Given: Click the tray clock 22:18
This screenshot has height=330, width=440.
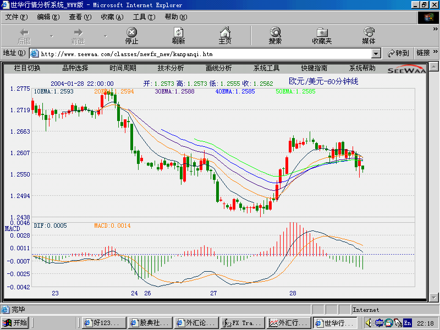Looking at the screenshot, I should [x=425, y=323].
